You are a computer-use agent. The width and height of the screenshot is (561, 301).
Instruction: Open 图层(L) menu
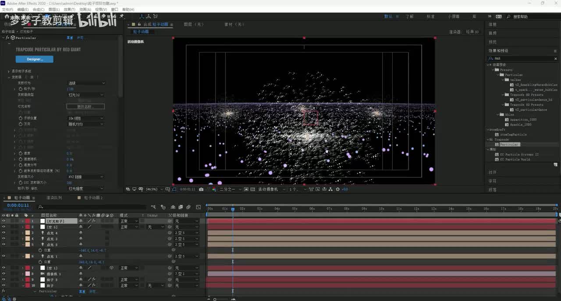54,9
